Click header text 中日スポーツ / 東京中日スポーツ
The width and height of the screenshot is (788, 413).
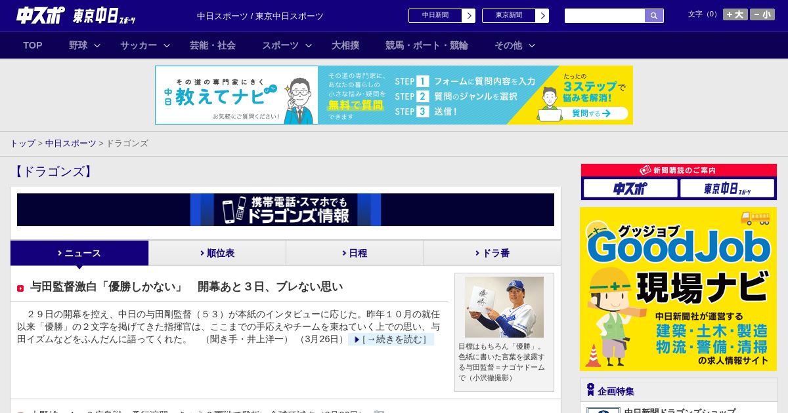[260, 16]
